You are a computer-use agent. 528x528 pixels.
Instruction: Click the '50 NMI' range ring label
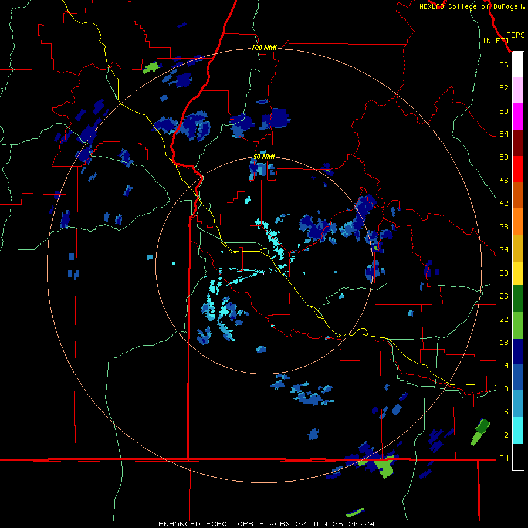pyautogui.click(x=264, y=157)
